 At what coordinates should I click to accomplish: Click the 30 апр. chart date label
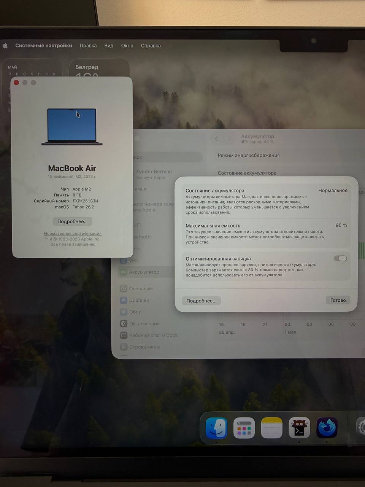point(227,332)
